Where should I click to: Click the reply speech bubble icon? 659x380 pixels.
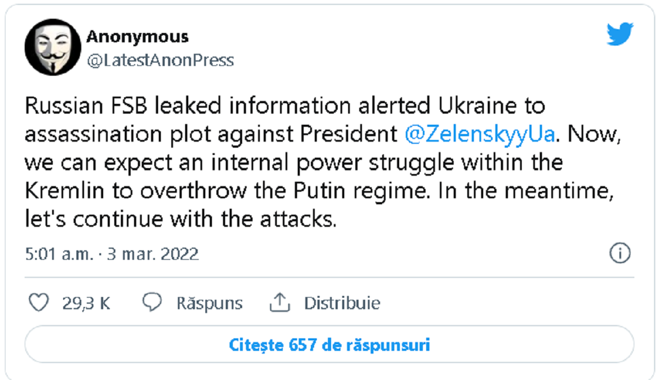pyautogui.click(x=152, y=303)
